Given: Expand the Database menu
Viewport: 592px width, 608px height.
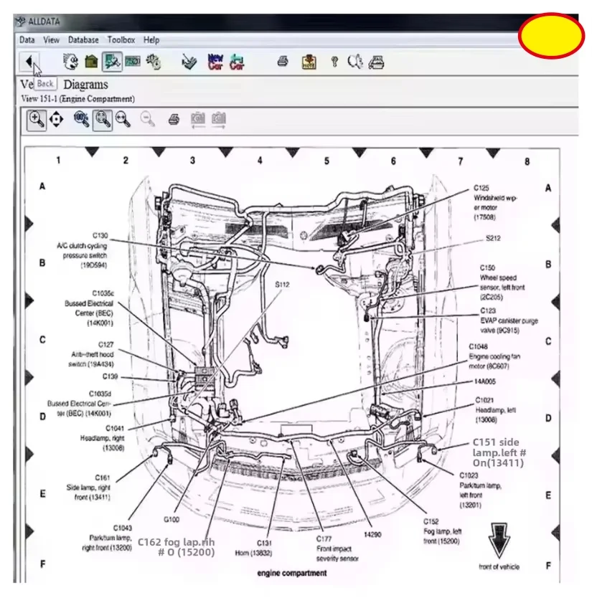Looking at the screenshot, I should pyautogui.click(x=83, y=40).
